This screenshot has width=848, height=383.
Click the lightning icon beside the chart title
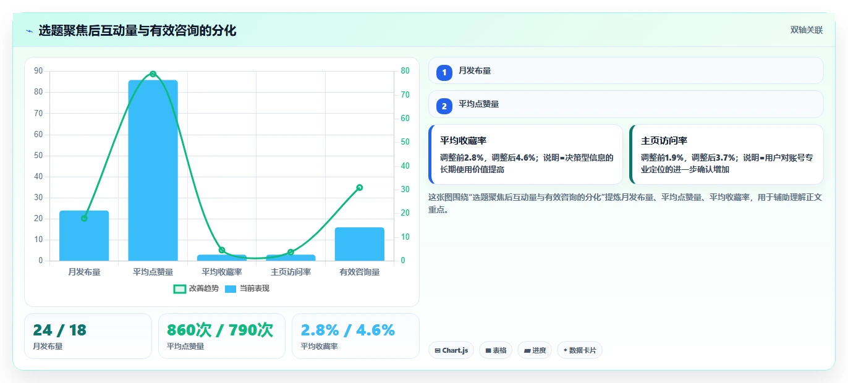[29, 31]
